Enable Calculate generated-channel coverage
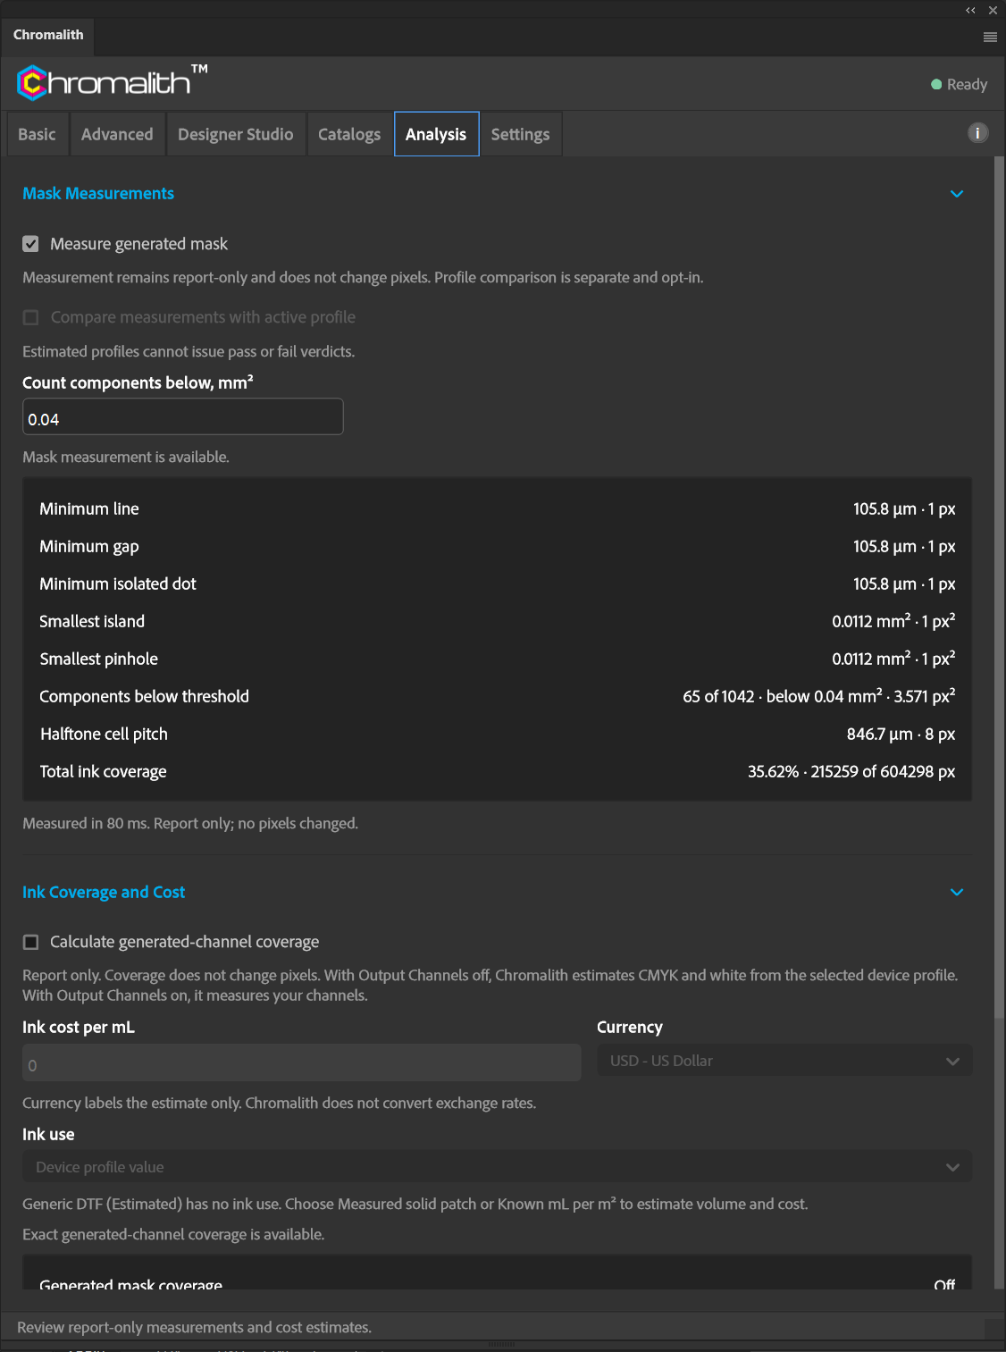 pyautogui.click(x=31, y=942)
